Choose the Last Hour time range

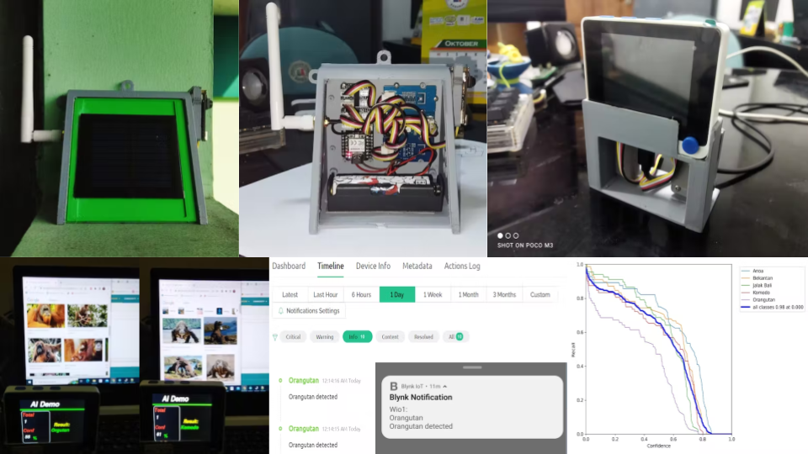pos(325,294)
